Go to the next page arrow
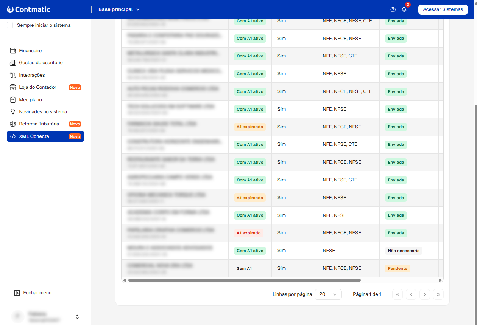The width and height of the screenshot is (477, 325). [x=425, y=294]
